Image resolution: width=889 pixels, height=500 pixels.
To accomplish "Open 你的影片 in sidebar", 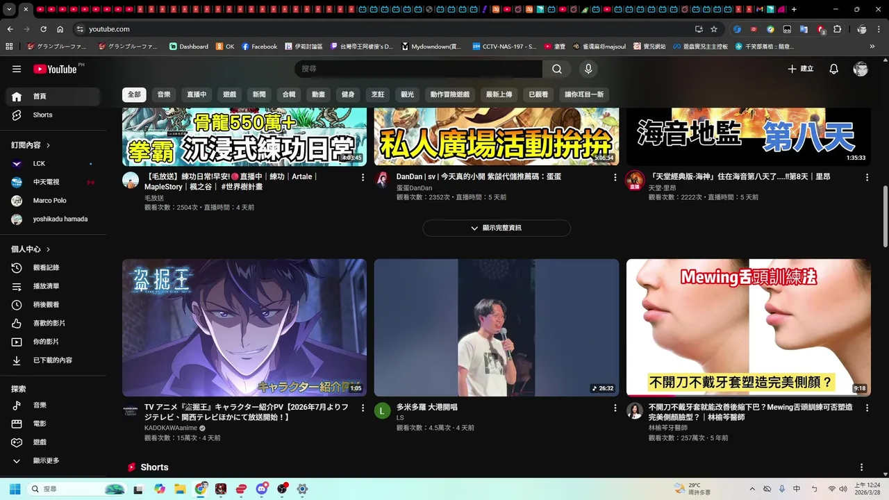I will pos(53,342).
